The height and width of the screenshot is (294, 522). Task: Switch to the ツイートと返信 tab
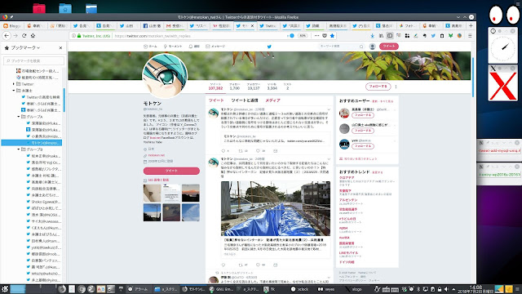245,100
